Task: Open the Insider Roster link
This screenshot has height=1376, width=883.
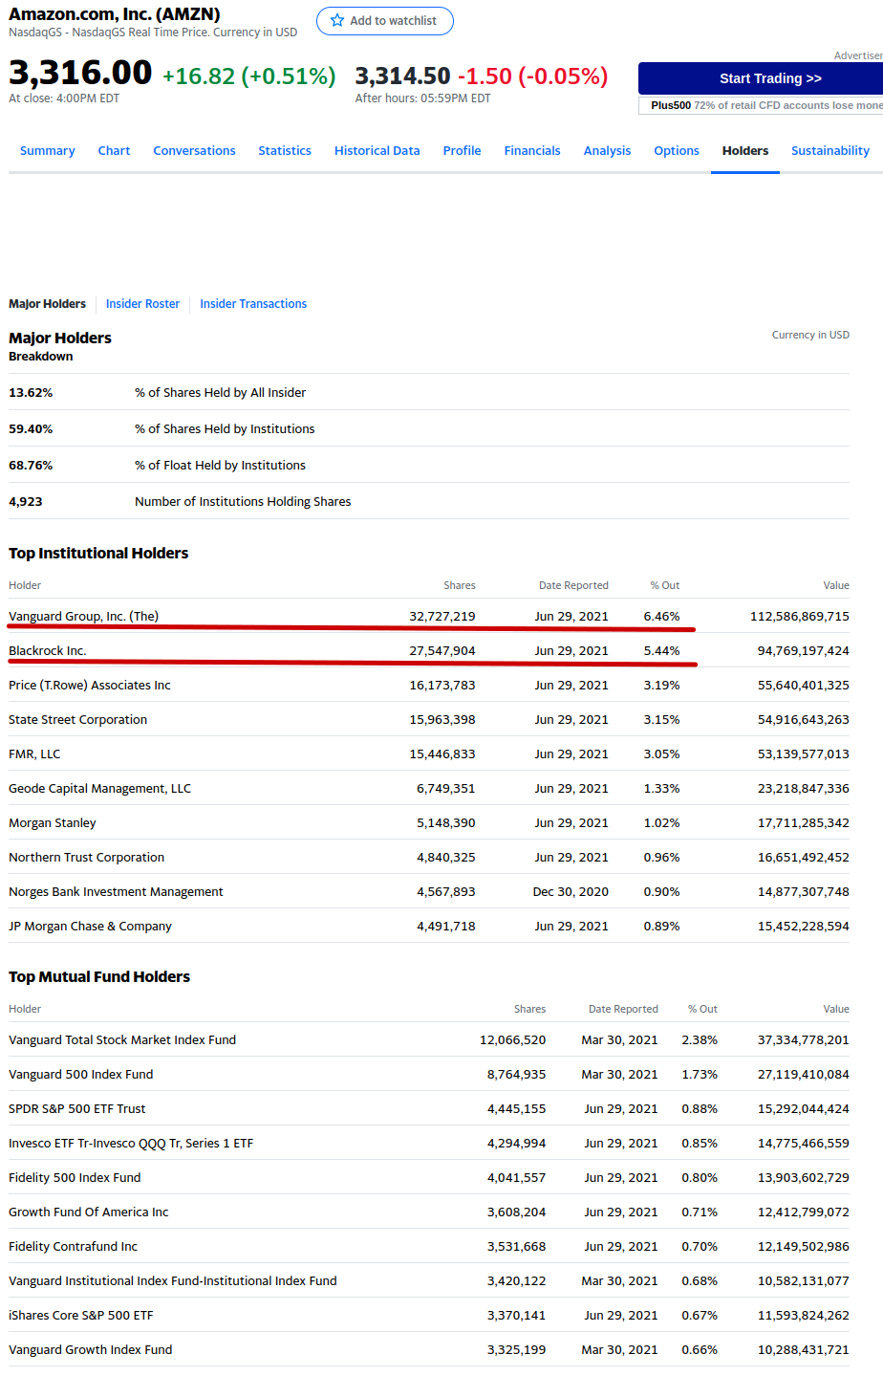Action: tap(142, 304)
